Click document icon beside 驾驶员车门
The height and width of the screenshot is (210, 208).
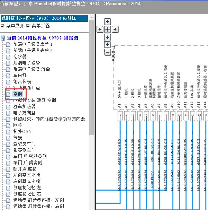coord(8,144)
